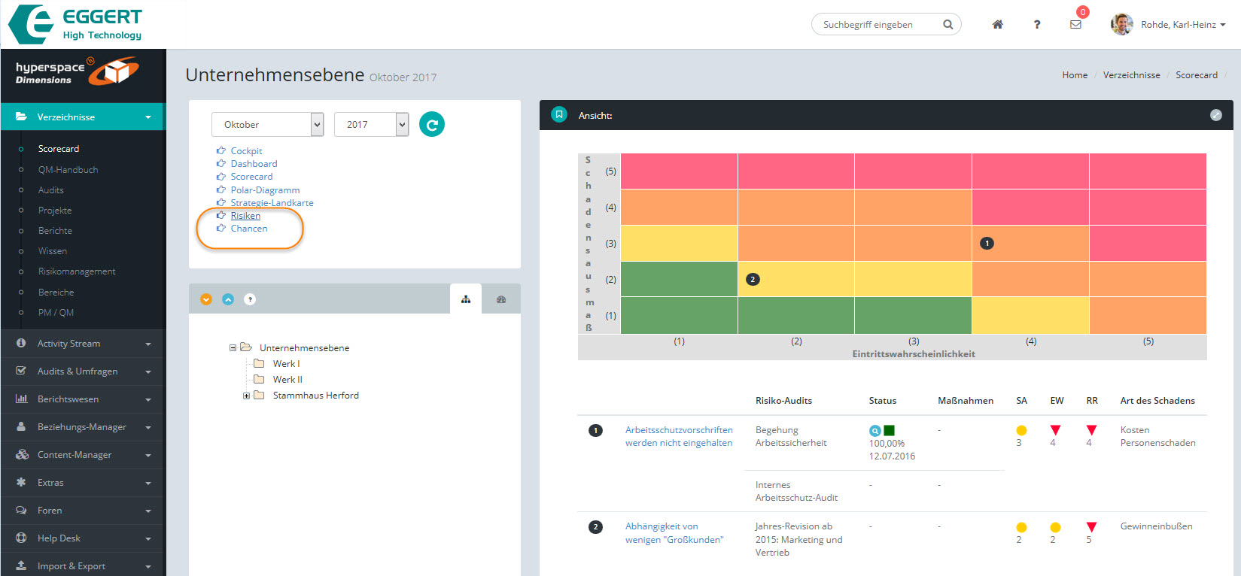Click the question mark help icon in header

point(1036,25)
